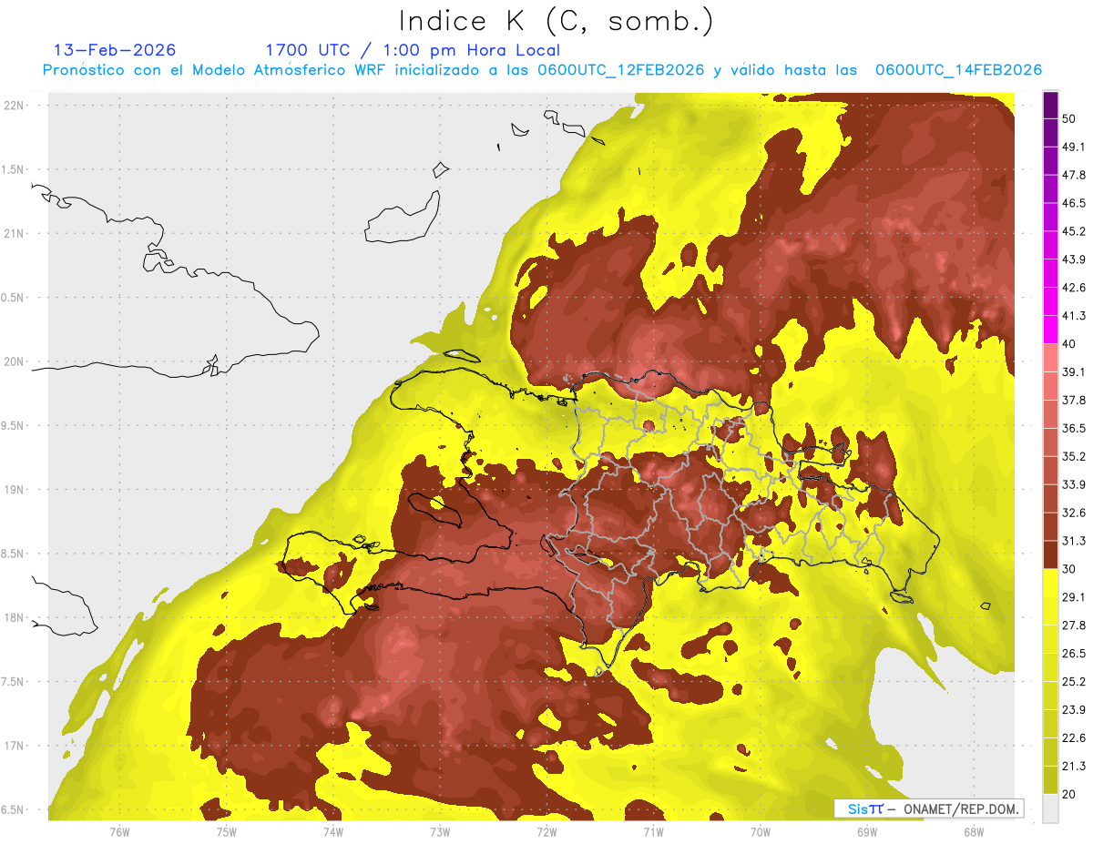Click the '75W' longitude label

[x=226, y=831]
